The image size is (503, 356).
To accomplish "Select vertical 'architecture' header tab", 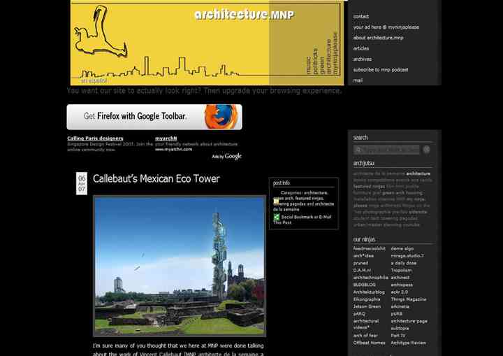I will (x=328, y=57).
